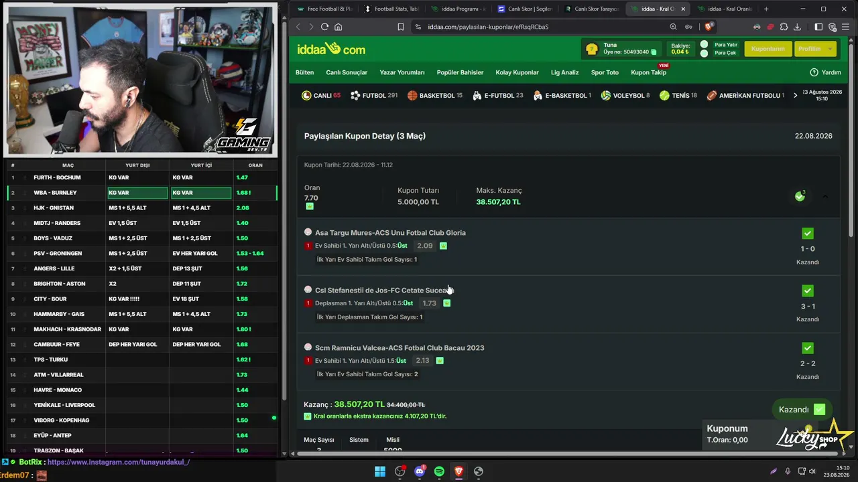Open the browser extensions puzzle icon
Screen dimensions: 858x482
pyautogui.click(x=784, y=27)
